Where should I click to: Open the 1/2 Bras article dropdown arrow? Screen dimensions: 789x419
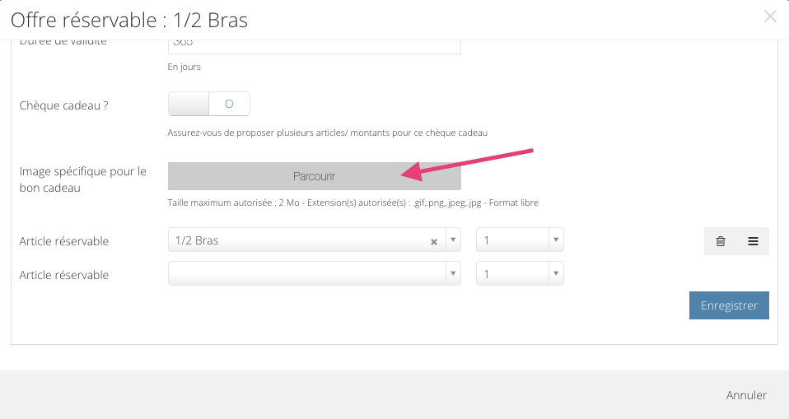453,240
